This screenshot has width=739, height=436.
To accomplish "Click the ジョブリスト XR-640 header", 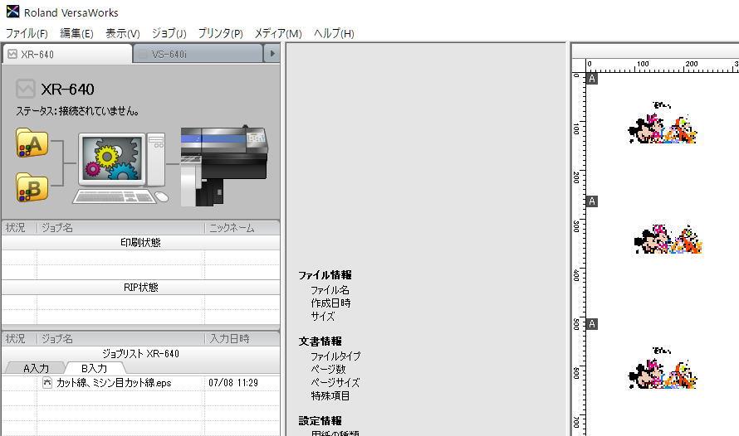I will click(140, 354).
